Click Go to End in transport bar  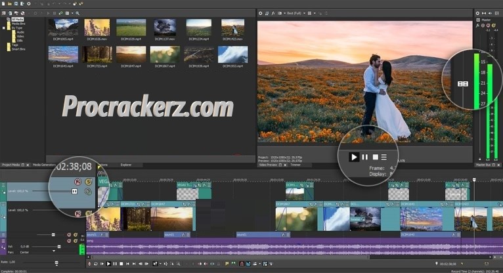tap(134, 264)
